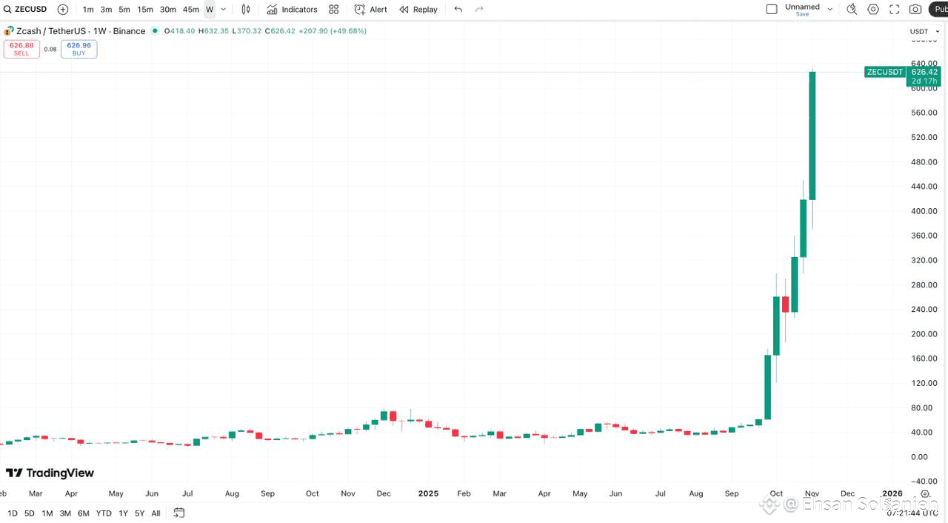Create an Alert from the toolbar
The width and height of the screenshot is (948, 523).
pyautogui.click(x=371, y=10)
